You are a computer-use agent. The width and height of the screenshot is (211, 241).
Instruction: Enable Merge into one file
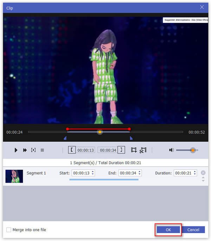click(9, 230)
